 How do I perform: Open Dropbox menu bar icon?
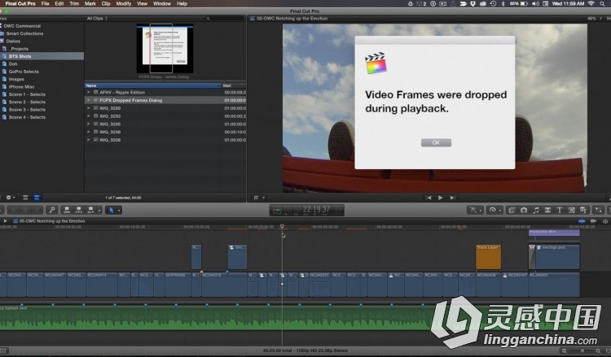473,3
